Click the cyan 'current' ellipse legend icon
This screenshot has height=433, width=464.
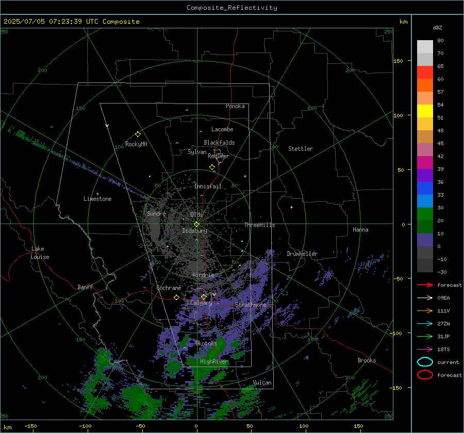pyautogui.click(x=425, y=362)
